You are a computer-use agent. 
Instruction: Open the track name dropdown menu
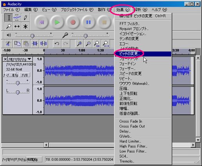(x=20, y=59)
